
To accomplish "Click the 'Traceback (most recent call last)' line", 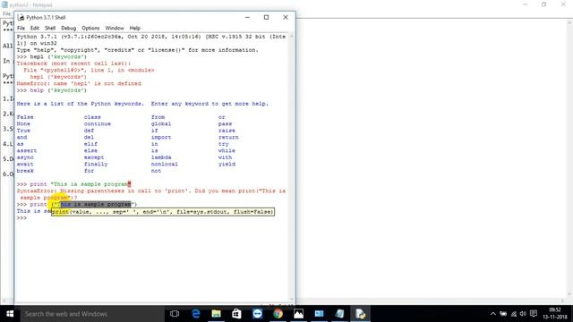I will pos(73,64).
